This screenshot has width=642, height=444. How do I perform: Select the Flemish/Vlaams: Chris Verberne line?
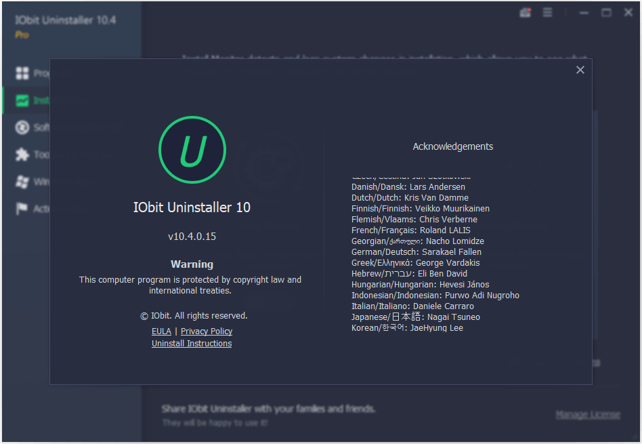tap(414, 220)
